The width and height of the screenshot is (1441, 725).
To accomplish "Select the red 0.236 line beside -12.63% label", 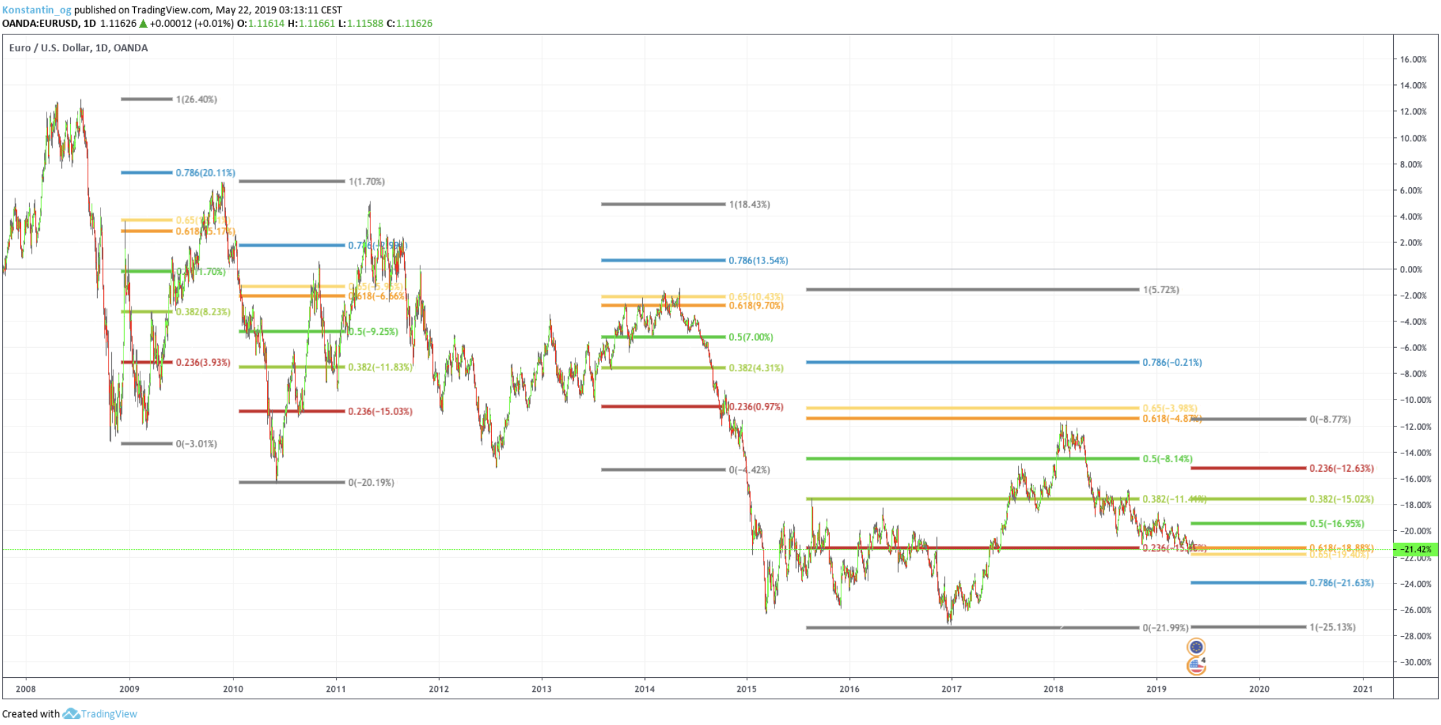I will [x=1249, y=468].
